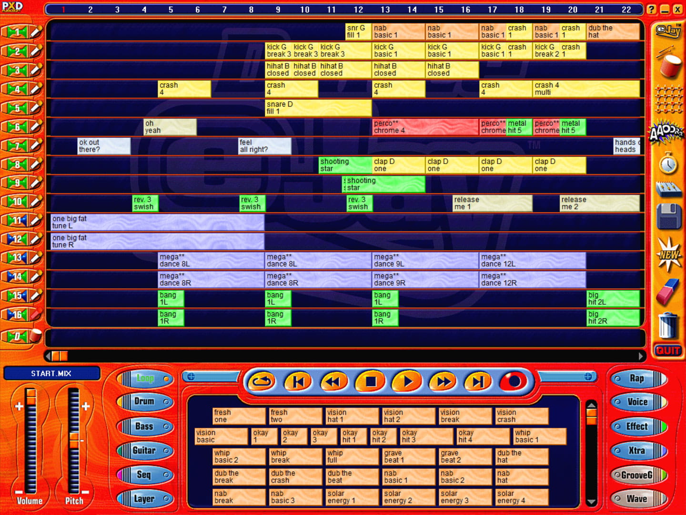Click the stopwatch timer icon
The width and height of the screenshot is (686, 515).
(x=668, y=164)
